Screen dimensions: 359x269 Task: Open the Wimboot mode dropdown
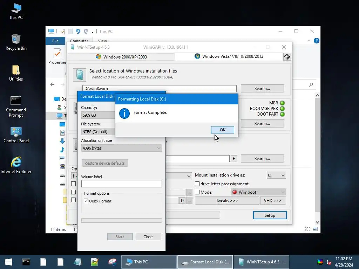pyautogui.click(x=258, y=192)
